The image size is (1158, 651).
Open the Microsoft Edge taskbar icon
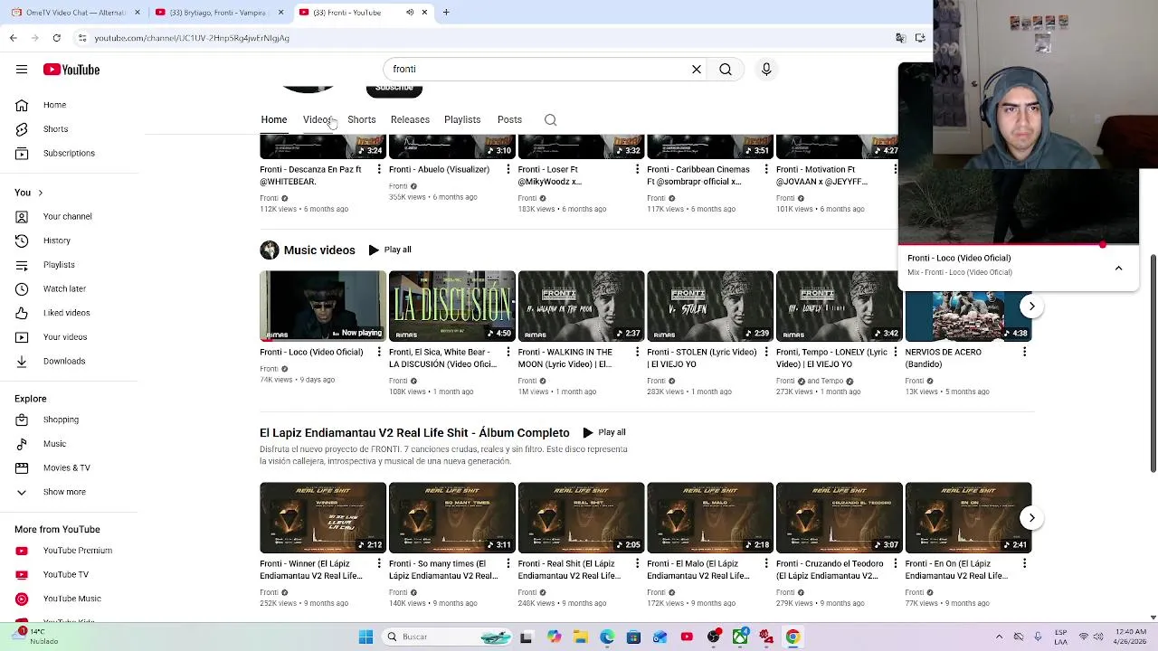(x=607, y=637)
